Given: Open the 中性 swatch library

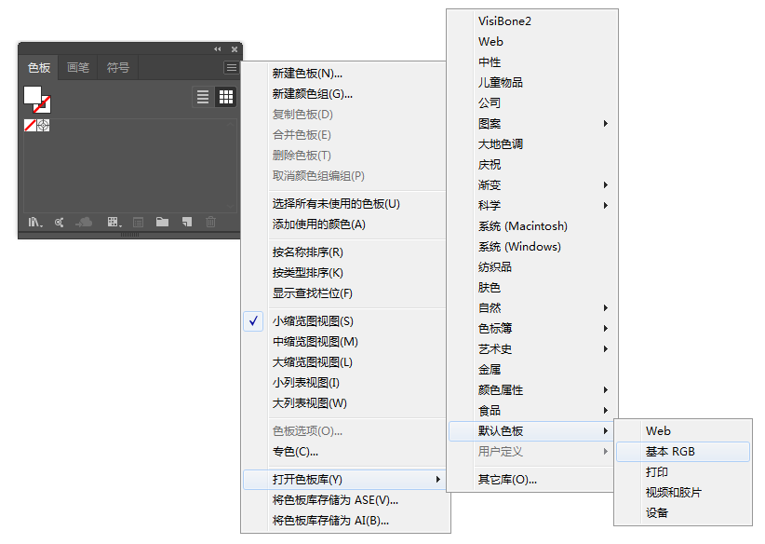Looking at the screenshot, I should point(531,62).
